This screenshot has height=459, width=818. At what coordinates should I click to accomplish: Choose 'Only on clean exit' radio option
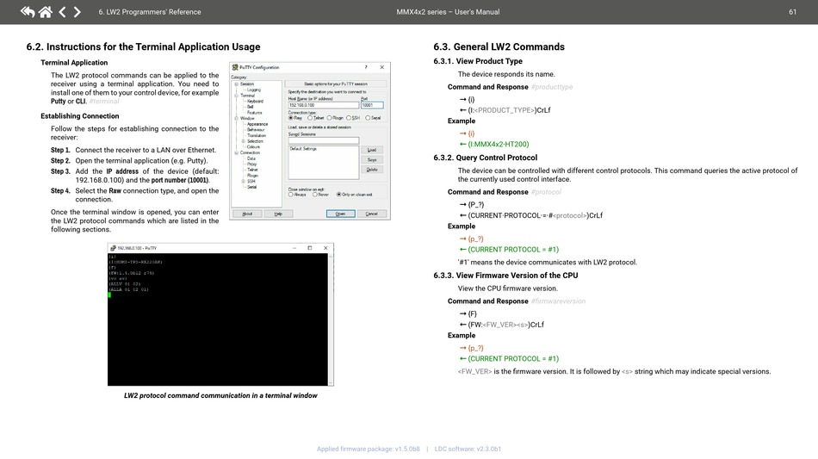tap(339, 195)
